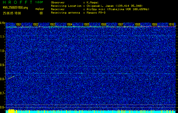The image size is (178, 113).
Task: Click the 1.1 kHz axis label
Action: 3,37
